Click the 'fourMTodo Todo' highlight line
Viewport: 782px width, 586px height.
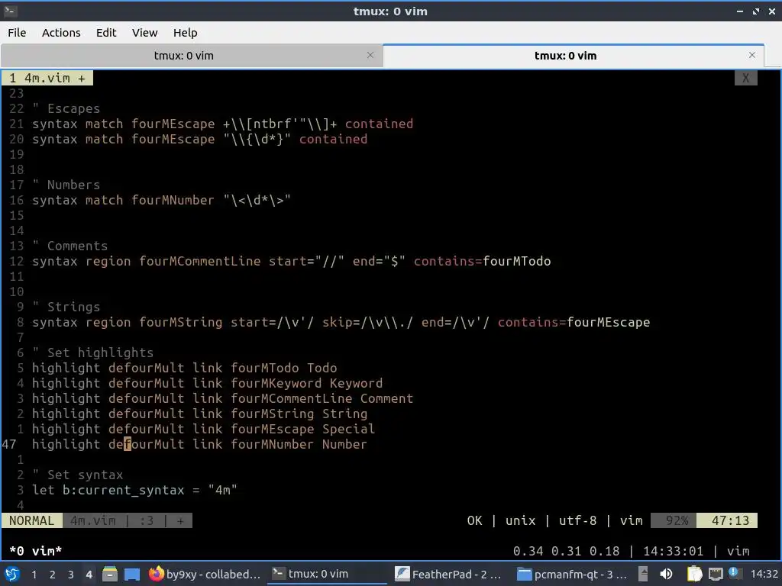pyautogui.click(x=185, y=369)
